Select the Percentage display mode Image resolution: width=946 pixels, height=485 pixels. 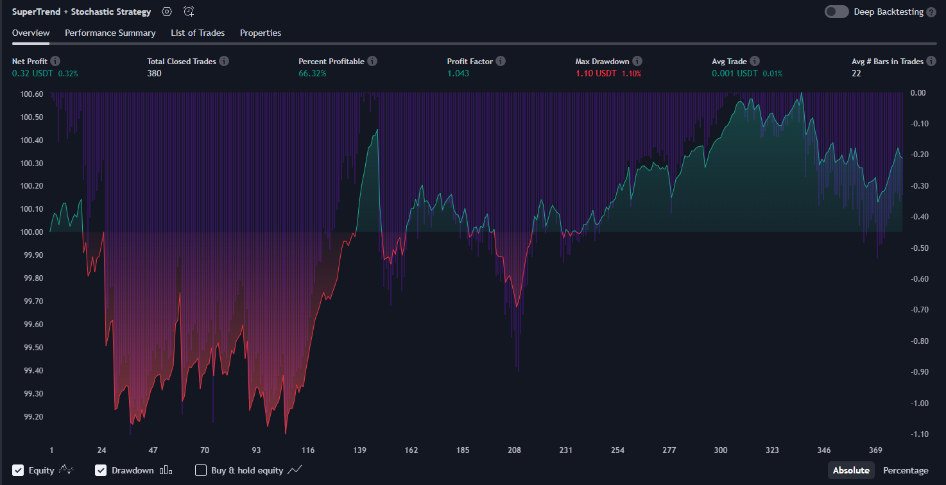click(x=906, y=470)
